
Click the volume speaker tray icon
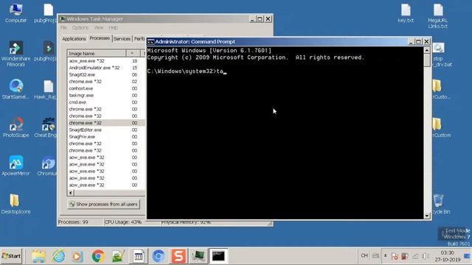[x=426, y=256]
